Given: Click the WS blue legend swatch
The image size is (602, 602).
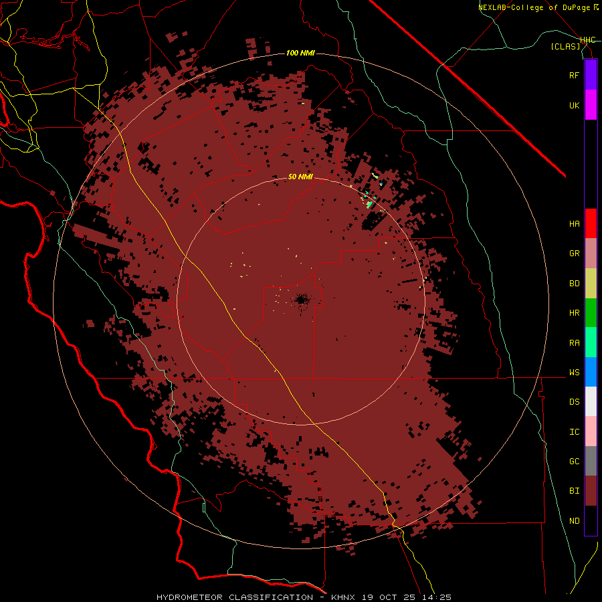Looking at the screenshot, I should tap(591, 372).
